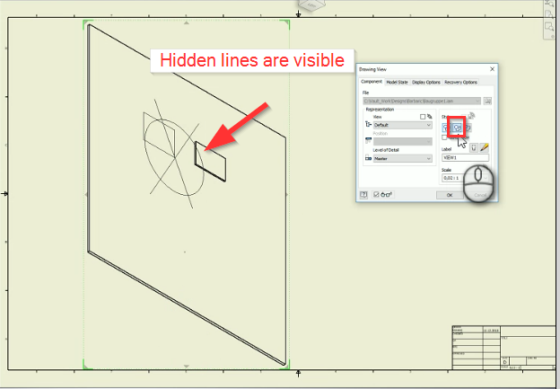560x389 pixels.
Task: Expand the View representation dropdown showing Default
Action: tap(402, 125)
